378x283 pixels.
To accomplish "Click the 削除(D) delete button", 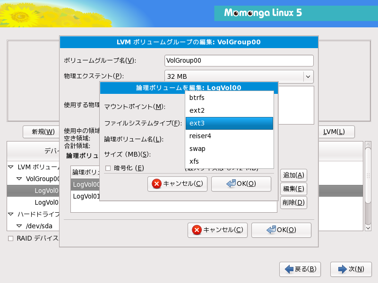I will click(293, 202).
